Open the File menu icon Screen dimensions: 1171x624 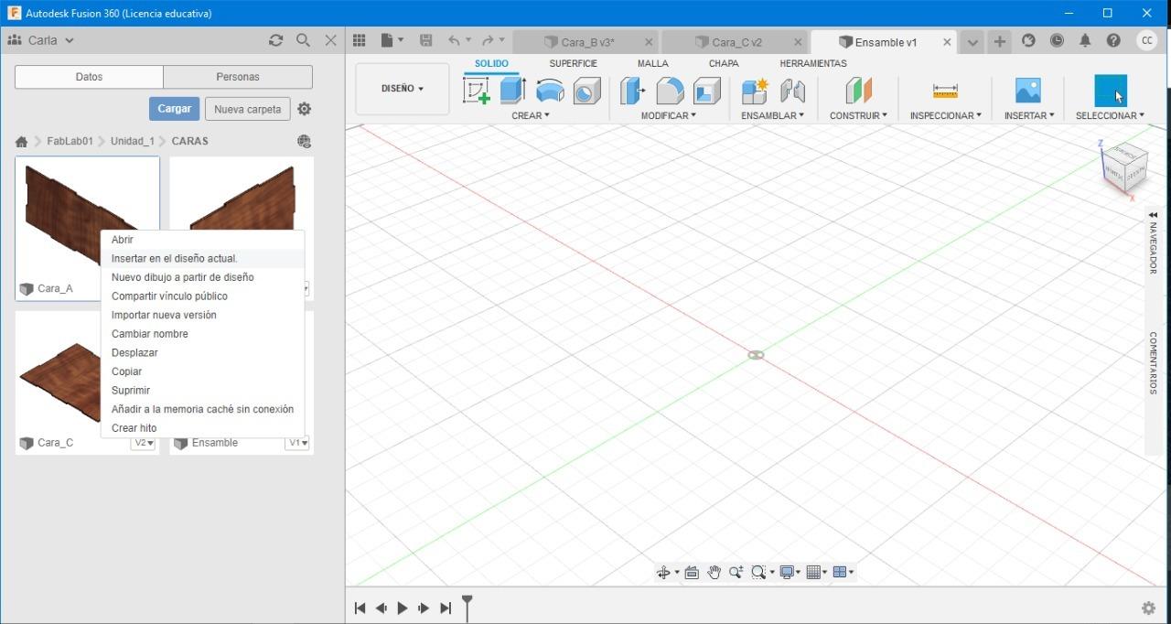[x=392, y=40]
